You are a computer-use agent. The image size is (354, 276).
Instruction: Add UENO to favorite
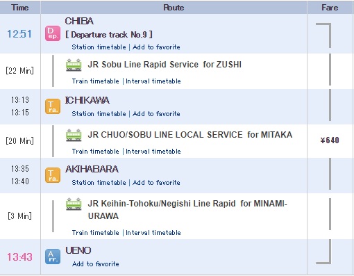point(96,264)
